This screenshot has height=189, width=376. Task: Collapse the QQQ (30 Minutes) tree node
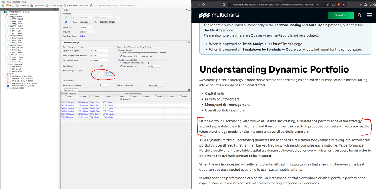pos(6,16)
